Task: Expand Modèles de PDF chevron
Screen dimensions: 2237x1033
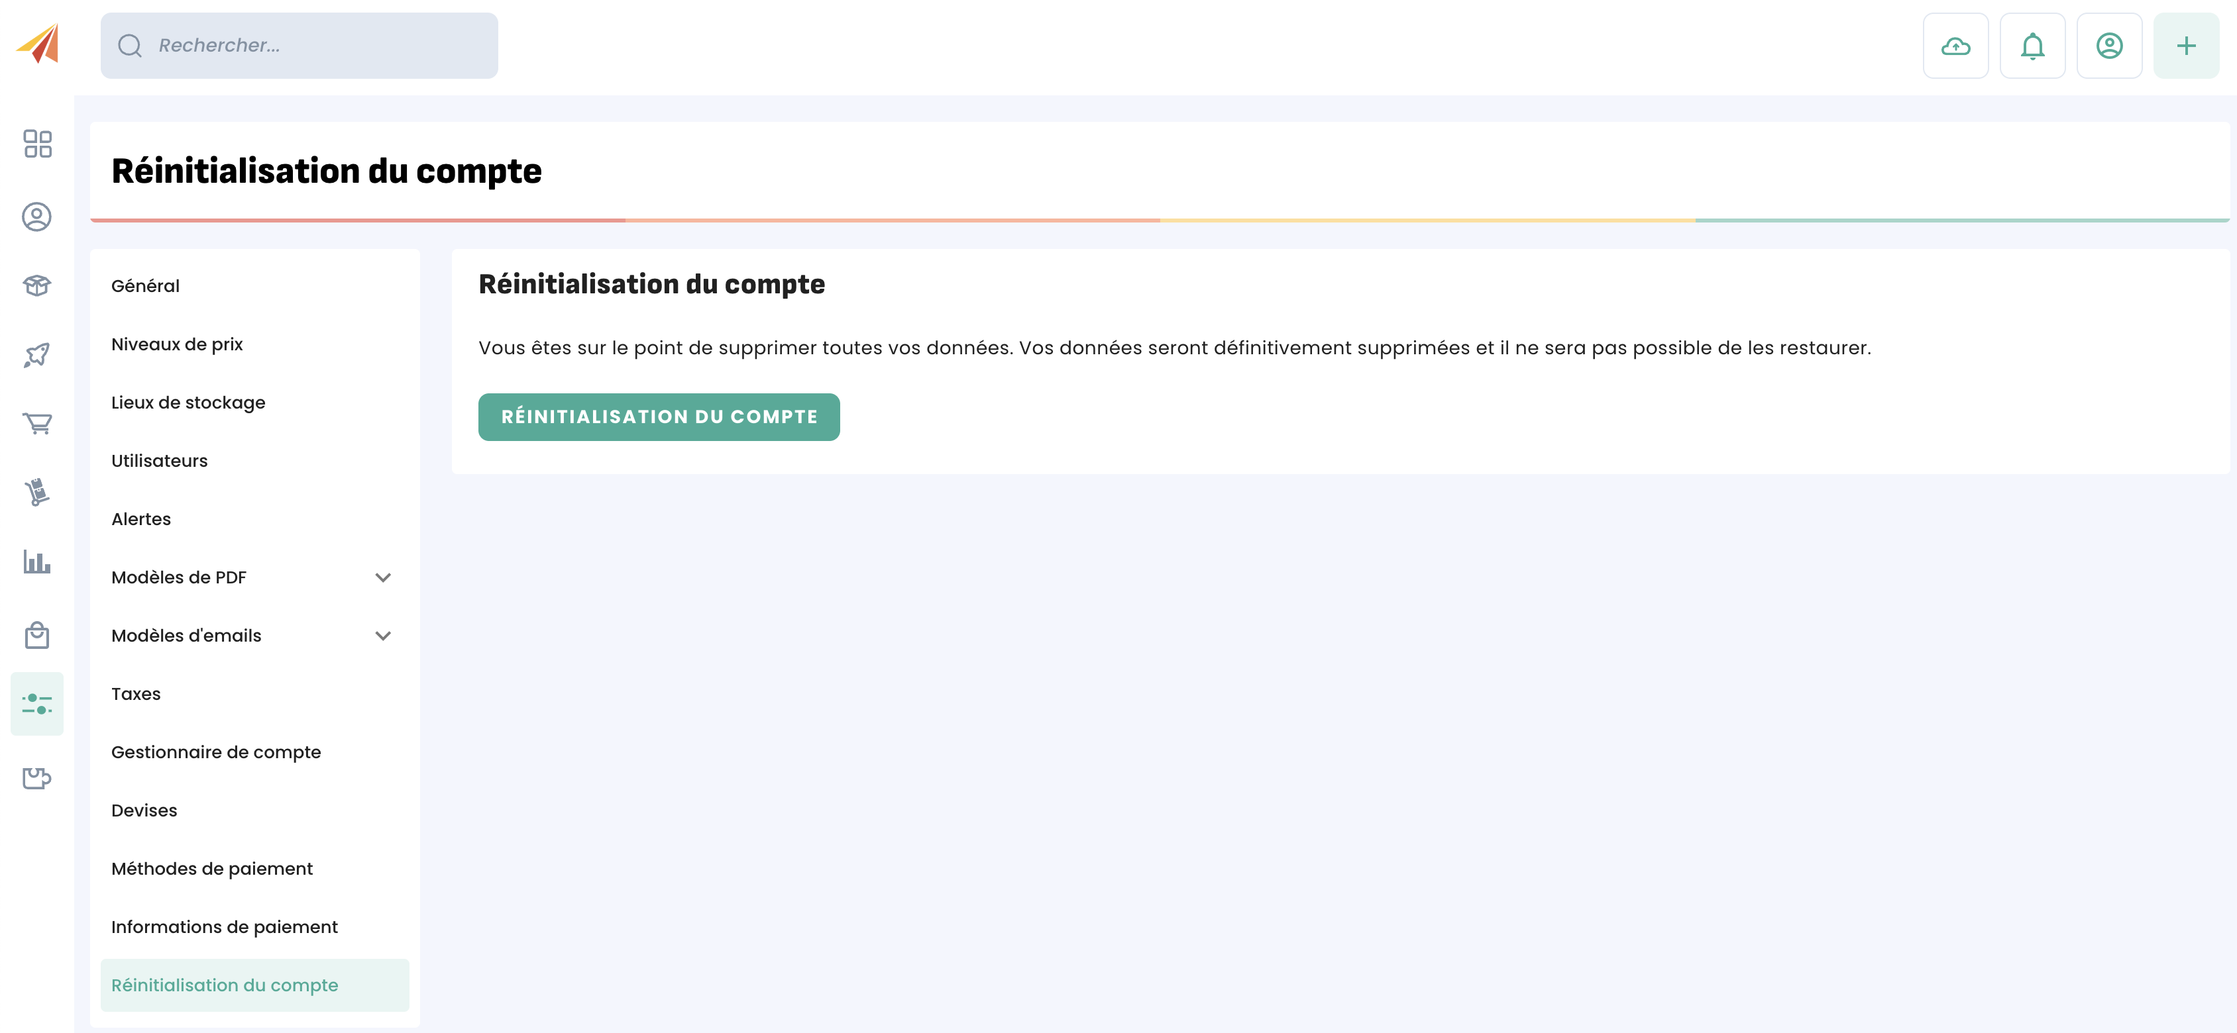Action: (x=383, y=577)
